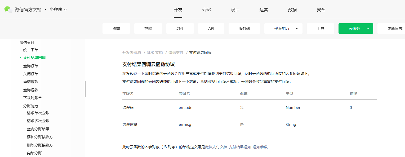
Task: Open 查询退款 in the sidebar
Action: [x=31, y=90]
